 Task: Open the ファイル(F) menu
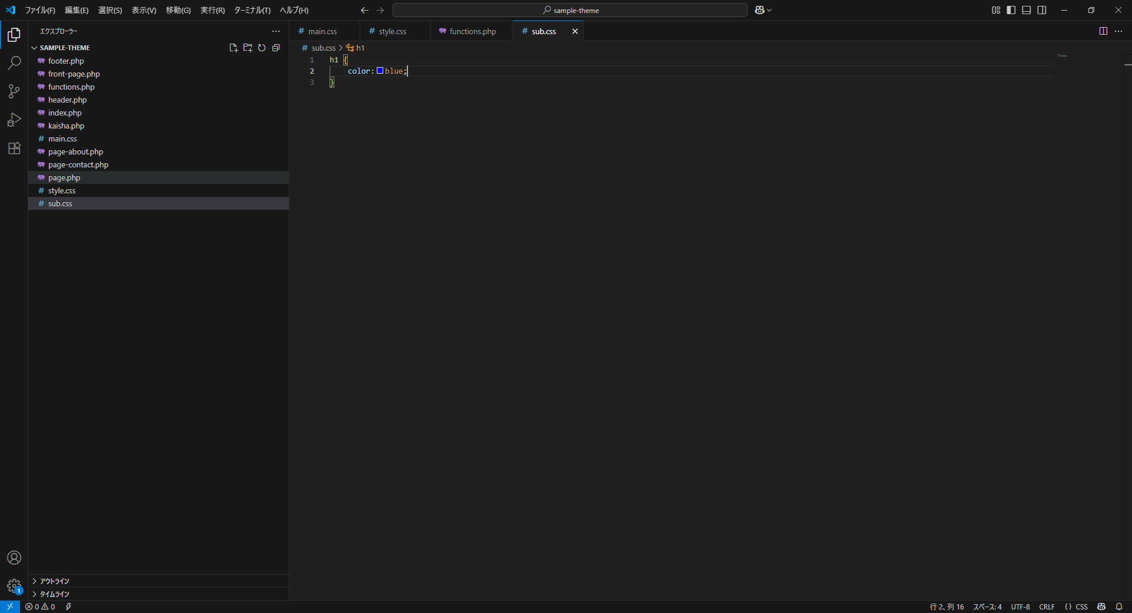[40, 10]
